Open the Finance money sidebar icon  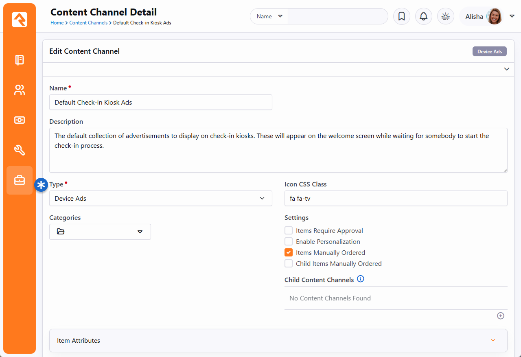tap(20, 120)
